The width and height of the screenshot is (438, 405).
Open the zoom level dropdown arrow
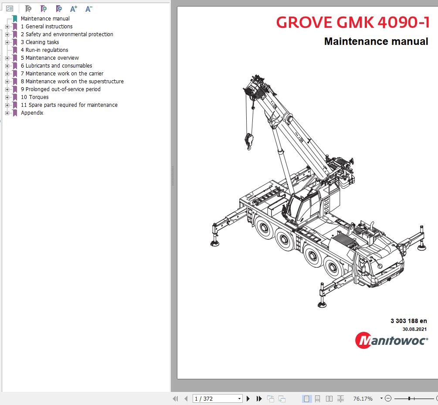tap(381, 398)
